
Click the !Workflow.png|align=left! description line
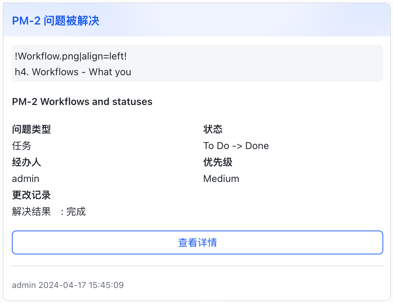[x=71, y=56]
